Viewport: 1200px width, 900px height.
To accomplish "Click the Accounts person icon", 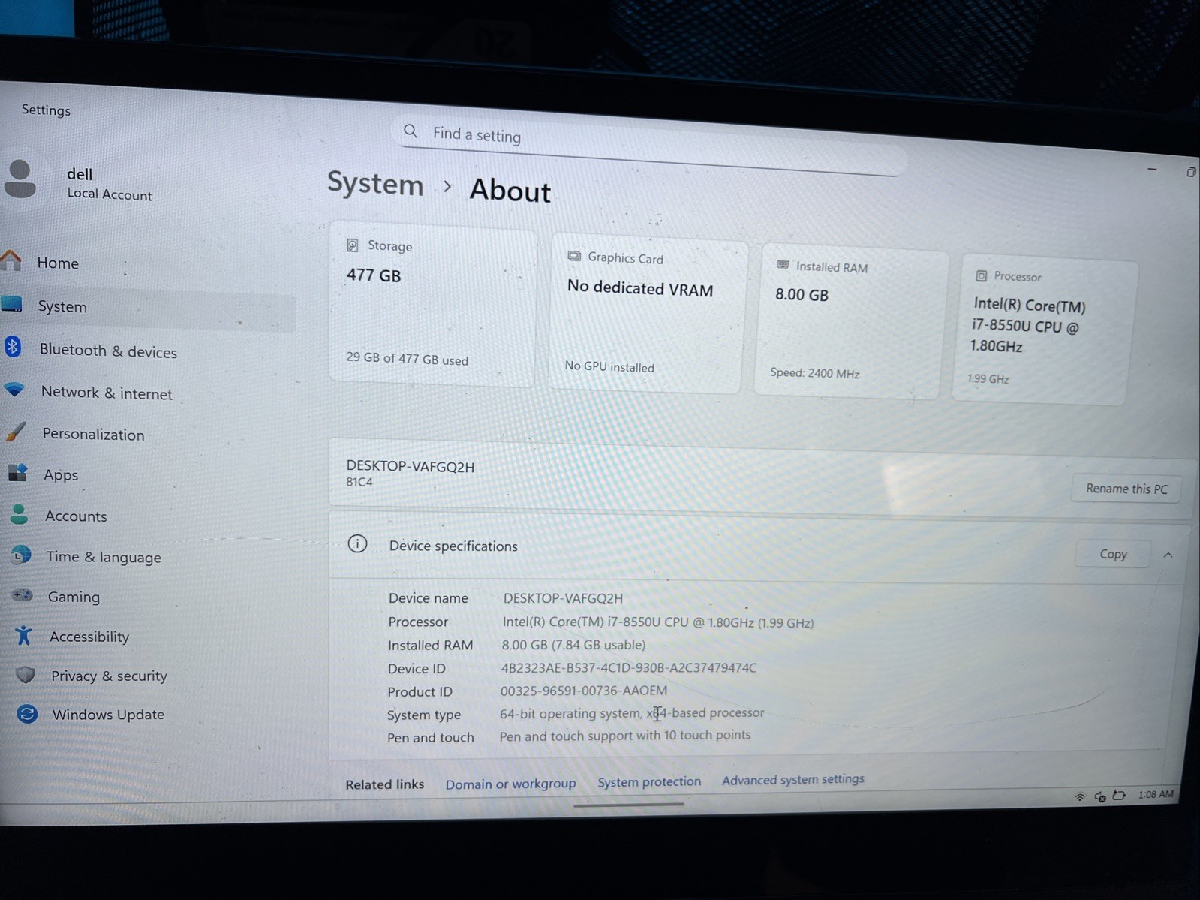I will 20,514.
